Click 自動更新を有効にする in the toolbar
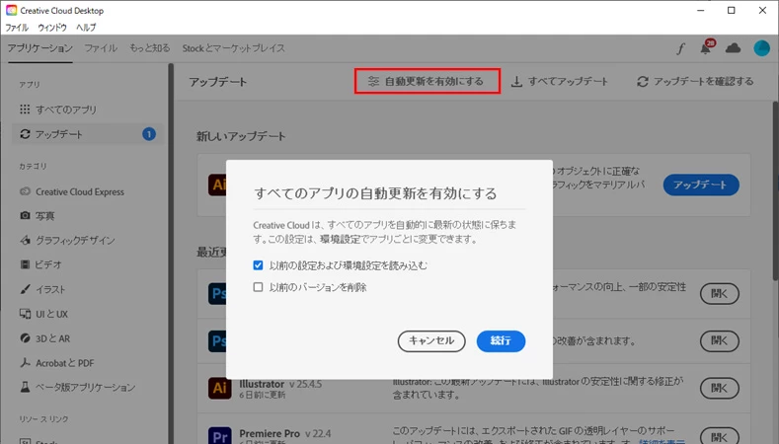 coord(427,82)
